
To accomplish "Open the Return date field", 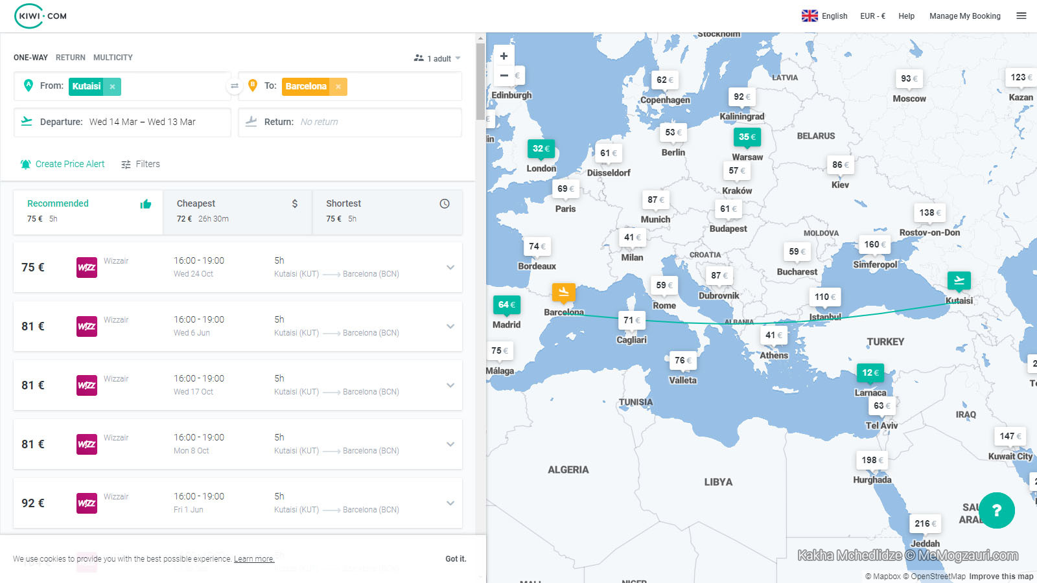I will click(x=350, y=122).
